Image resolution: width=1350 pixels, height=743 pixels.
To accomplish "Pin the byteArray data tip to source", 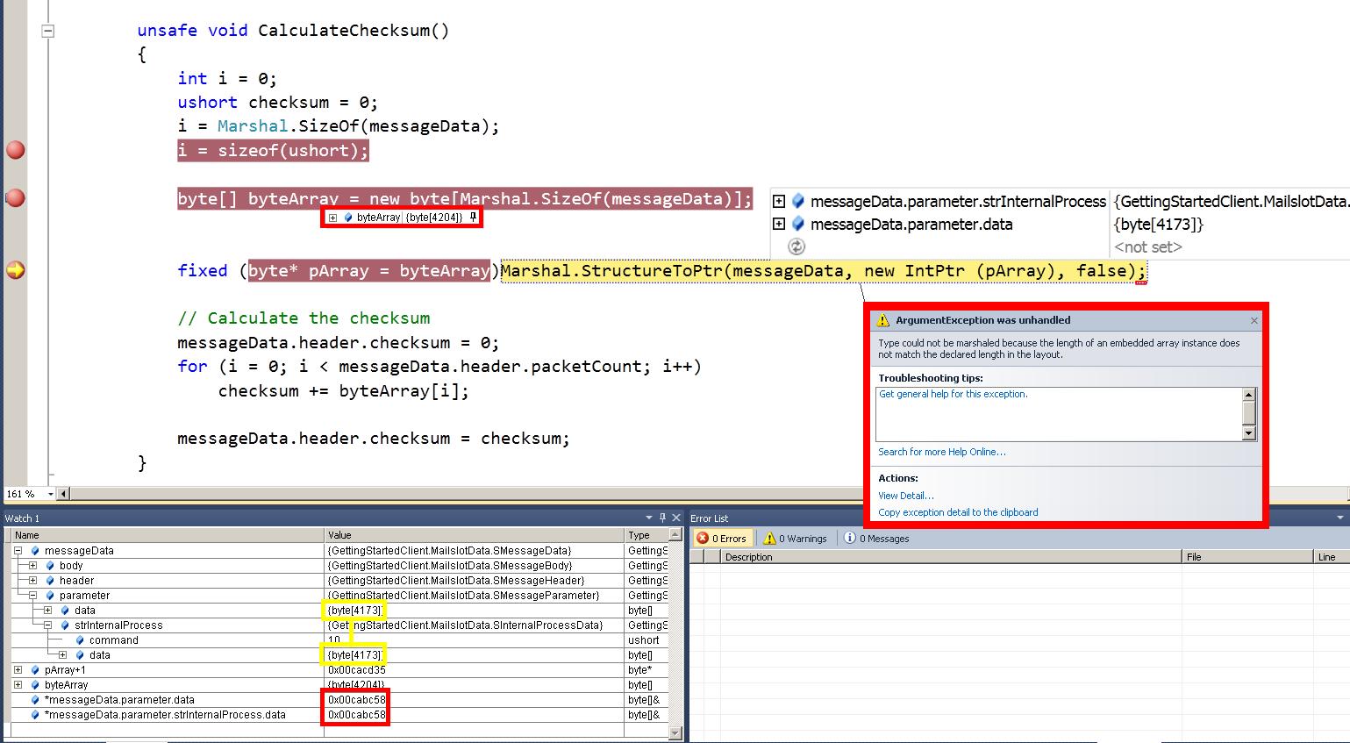I will point(473,218).
